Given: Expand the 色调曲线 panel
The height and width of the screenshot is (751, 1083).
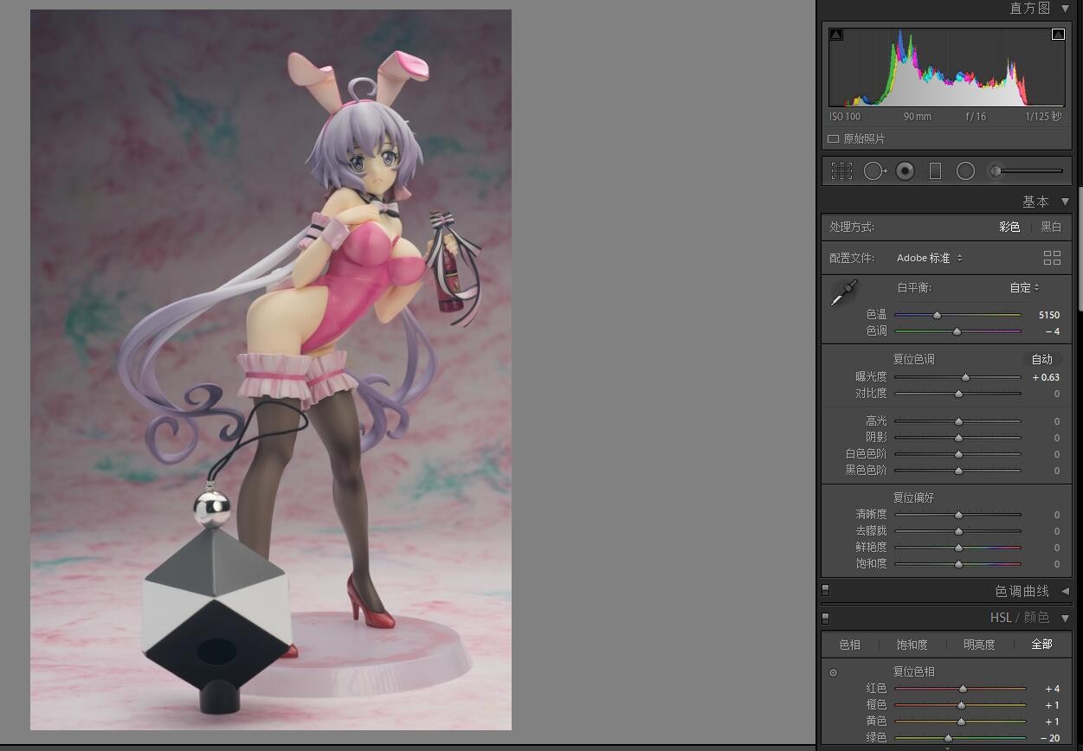Looking at the screenshot, I should [x=1065, y=592].
